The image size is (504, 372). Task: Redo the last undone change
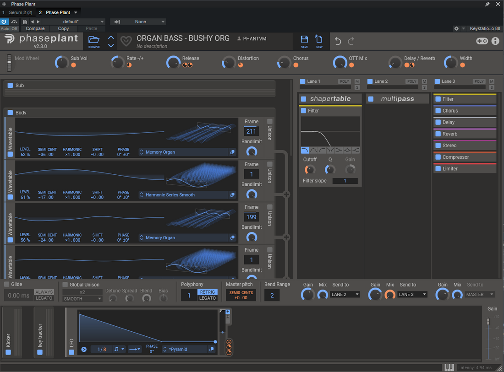click(351, 41)
